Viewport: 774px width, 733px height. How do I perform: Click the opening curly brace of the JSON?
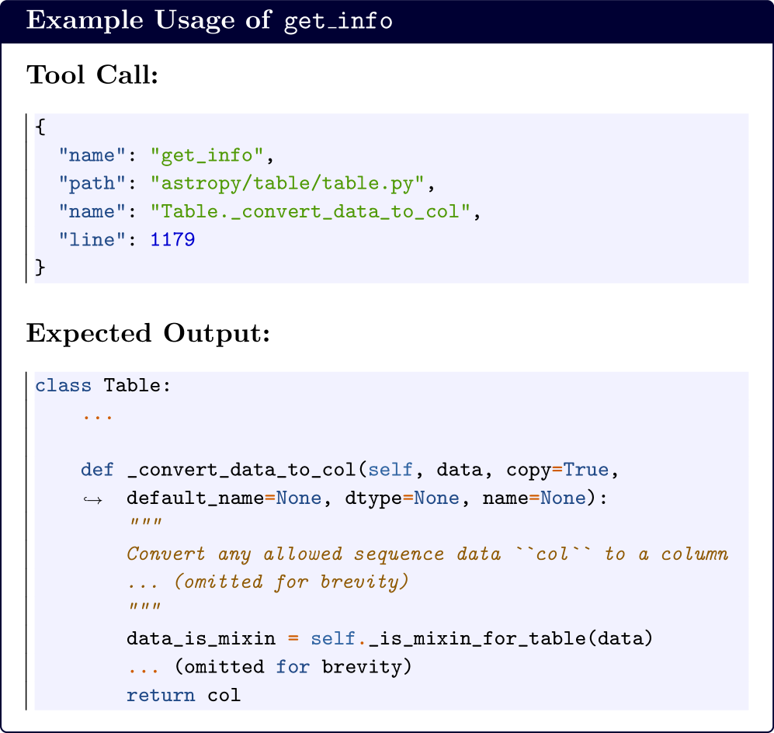(40, 127)
